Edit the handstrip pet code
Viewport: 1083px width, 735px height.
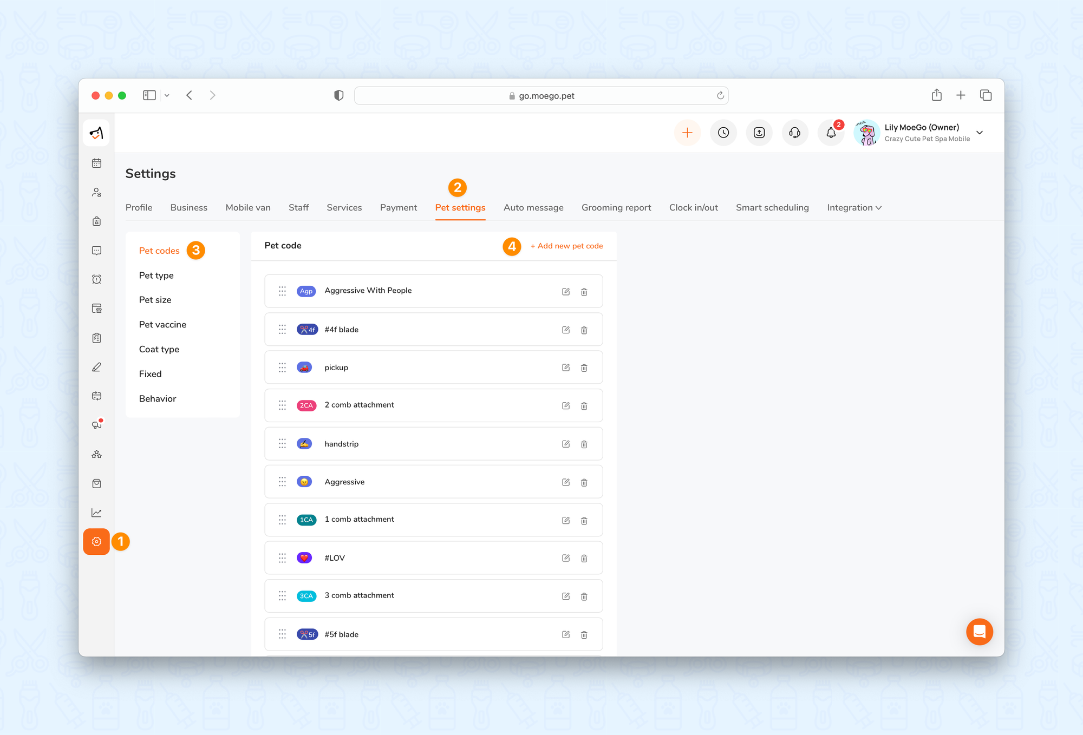point(566,444)
